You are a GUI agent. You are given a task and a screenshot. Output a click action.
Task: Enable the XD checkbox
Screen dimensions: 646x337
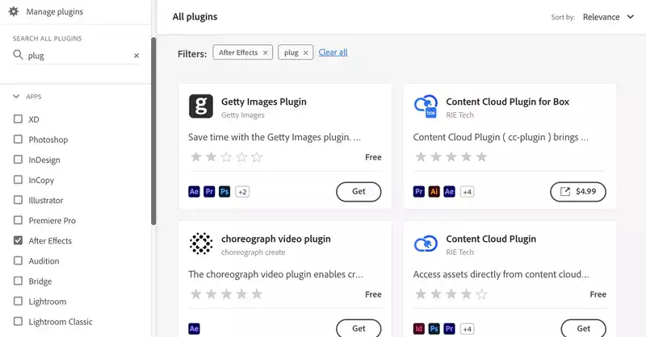pyautogui.click(x=18, y=119)
